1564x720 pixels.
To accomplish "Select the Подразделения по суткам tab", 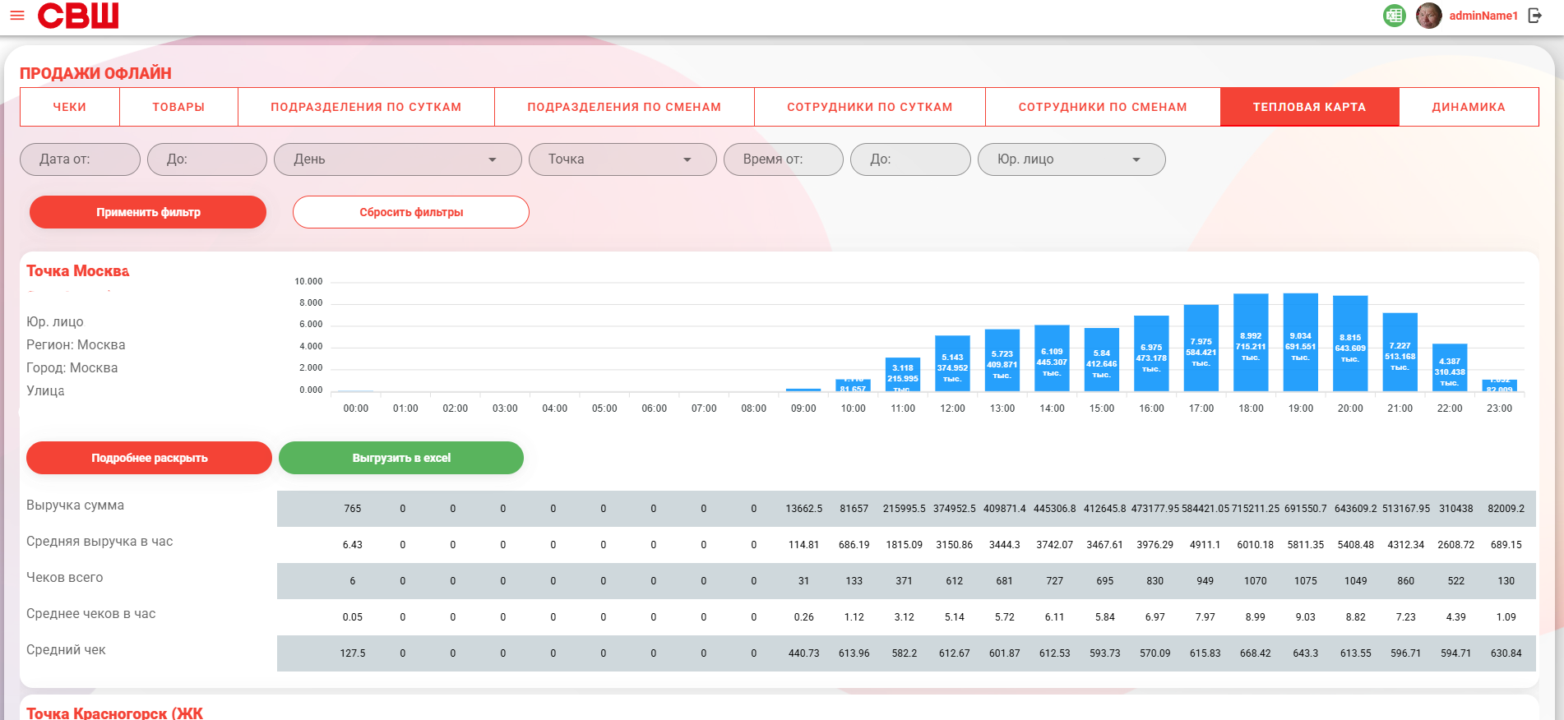I will (x=366, y=107).
